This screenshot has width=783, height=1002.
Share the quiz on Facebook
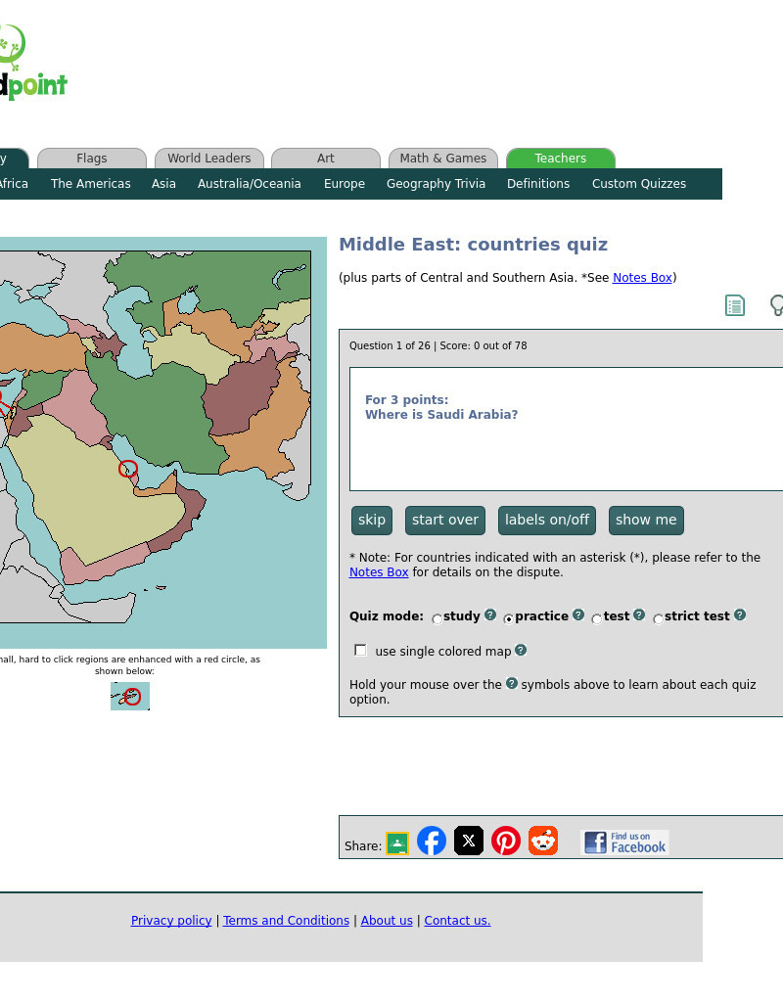point(432,840)
